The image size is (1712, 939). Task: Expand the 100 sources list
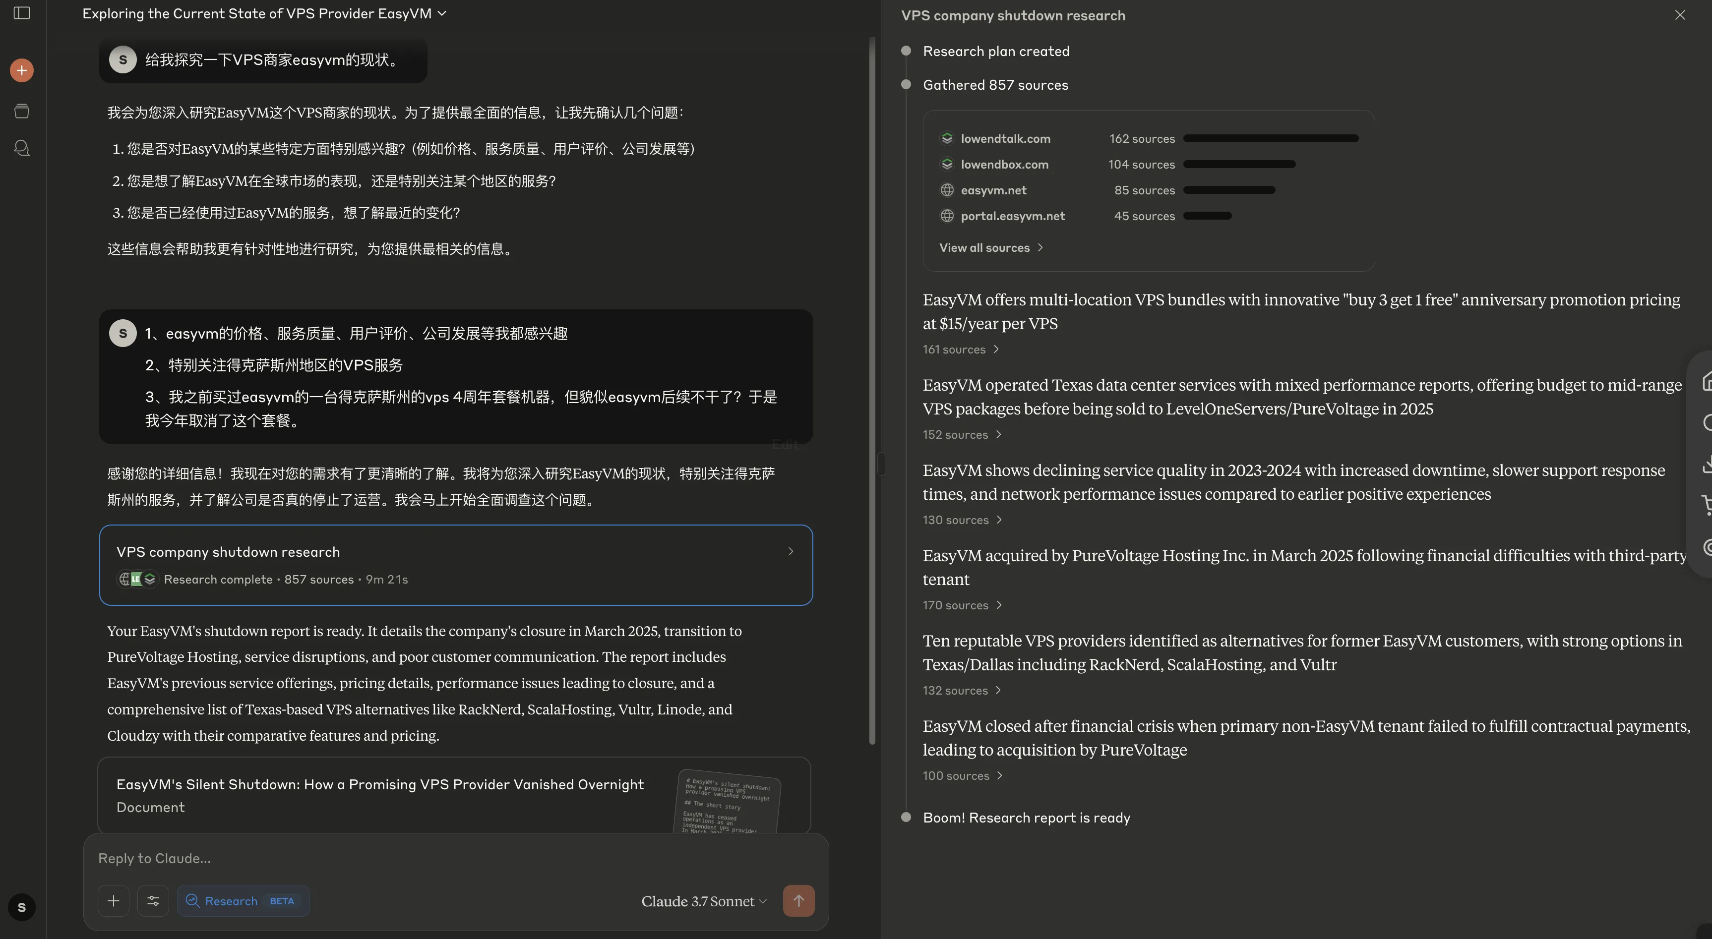pos(963,775)
